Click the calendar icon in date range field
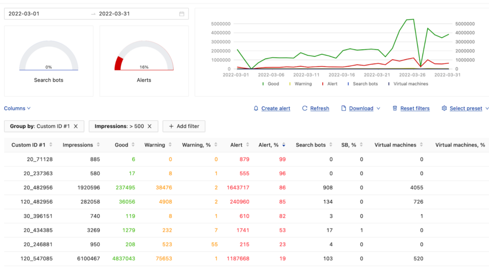This screenshot has width=489, height=270. coord(181,14)
